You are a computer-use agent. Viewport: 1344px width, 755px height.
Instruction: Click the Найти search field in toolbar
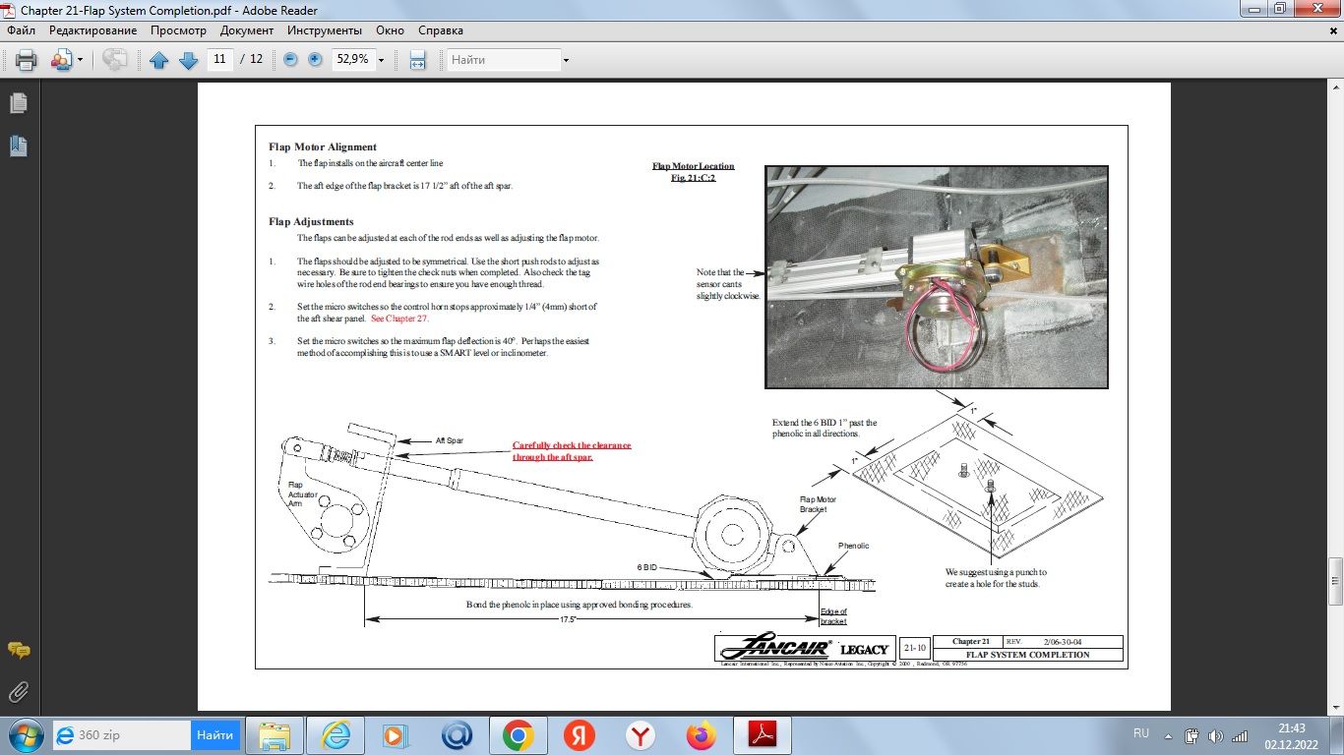pyautogui.click(x=504, y=60)
